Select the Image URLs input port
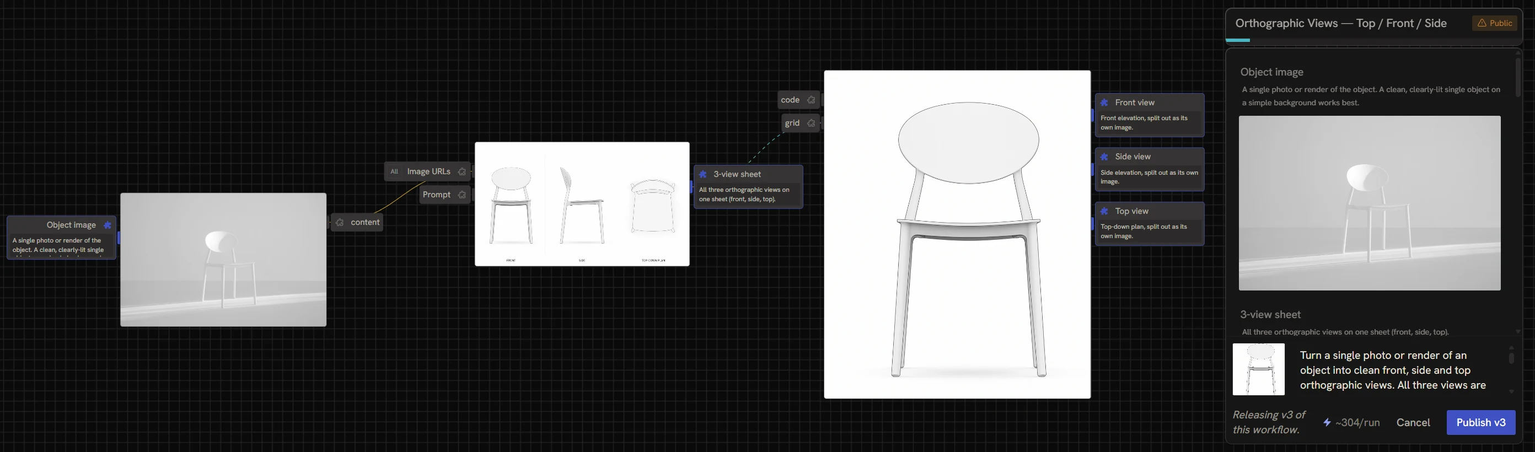 coord(428,171)
